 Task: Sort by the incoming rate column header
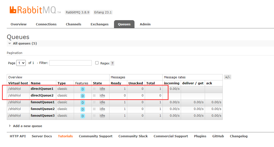[x=171, y=83]
